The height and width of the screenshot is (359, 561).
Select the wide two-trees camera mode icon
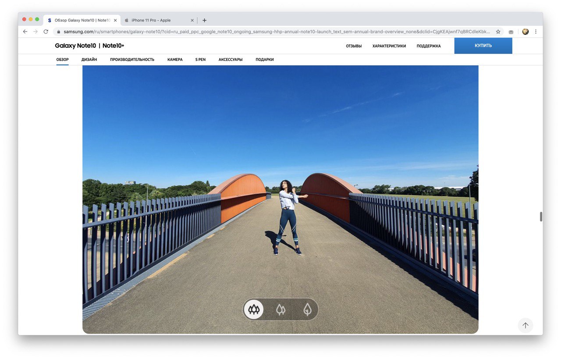click(x=280, y=310)
